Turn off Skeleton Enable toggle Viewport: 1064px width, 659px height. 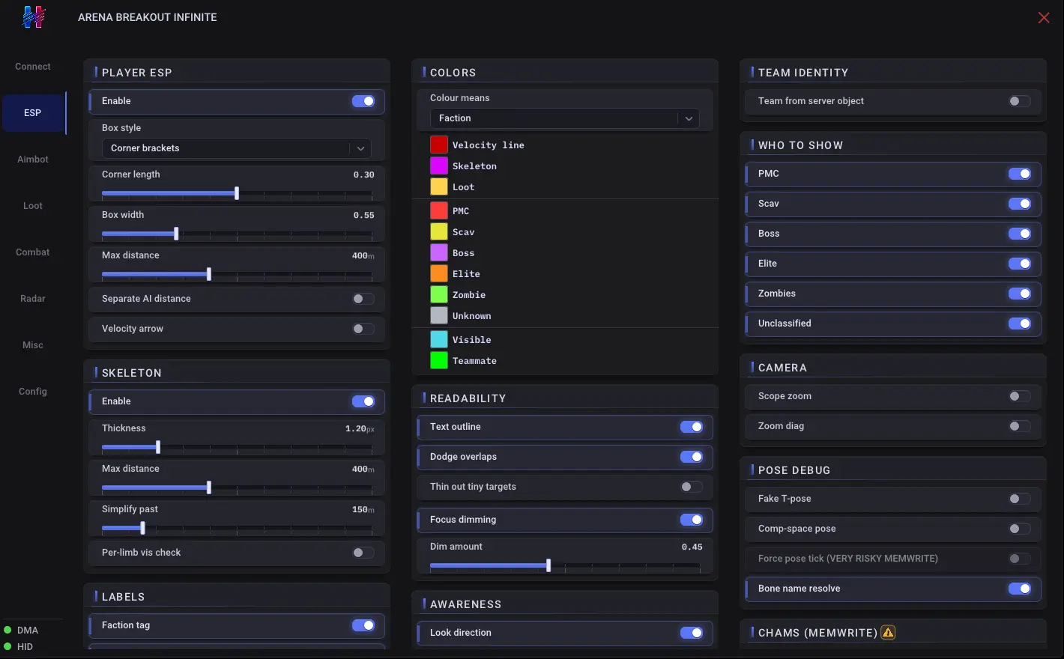pos(363,401)
